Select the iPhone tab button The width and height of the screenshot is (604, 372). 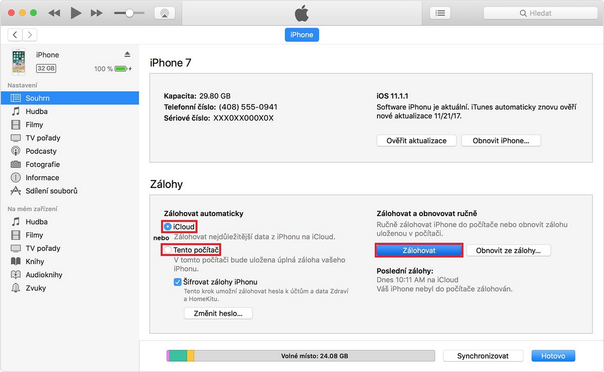click(302, 35)
